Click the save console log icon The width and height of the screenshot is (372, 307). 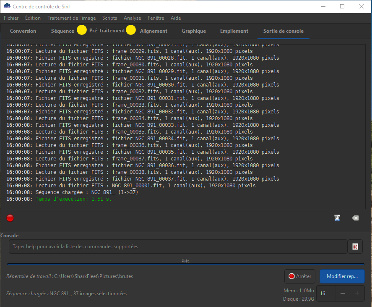[337, 218]
